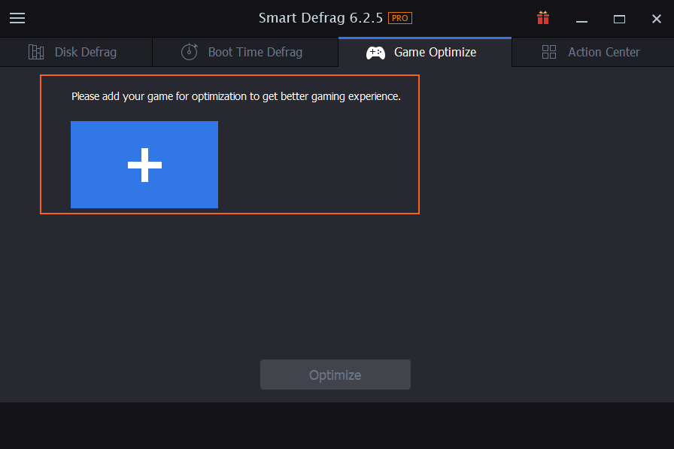Click the Smart Defrag 6.2.5 title text
The width and height of the screenshot is (674, 449).
[x=320, y=18]
